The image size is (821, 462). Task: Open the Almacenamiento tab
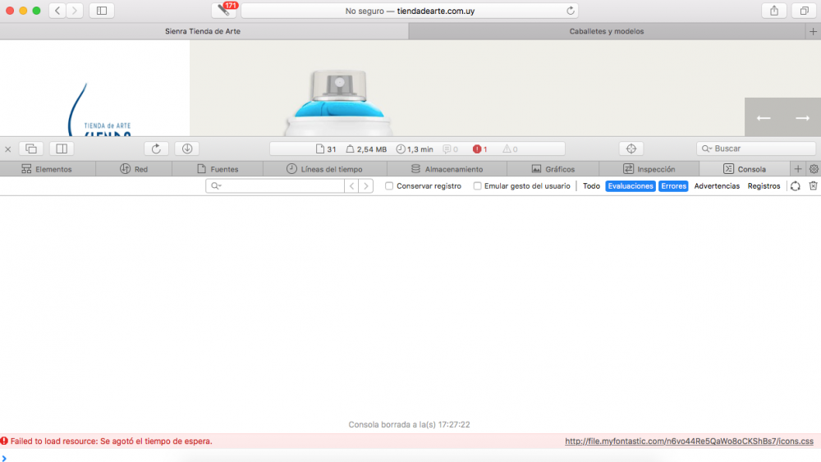(x=447, y=169)
